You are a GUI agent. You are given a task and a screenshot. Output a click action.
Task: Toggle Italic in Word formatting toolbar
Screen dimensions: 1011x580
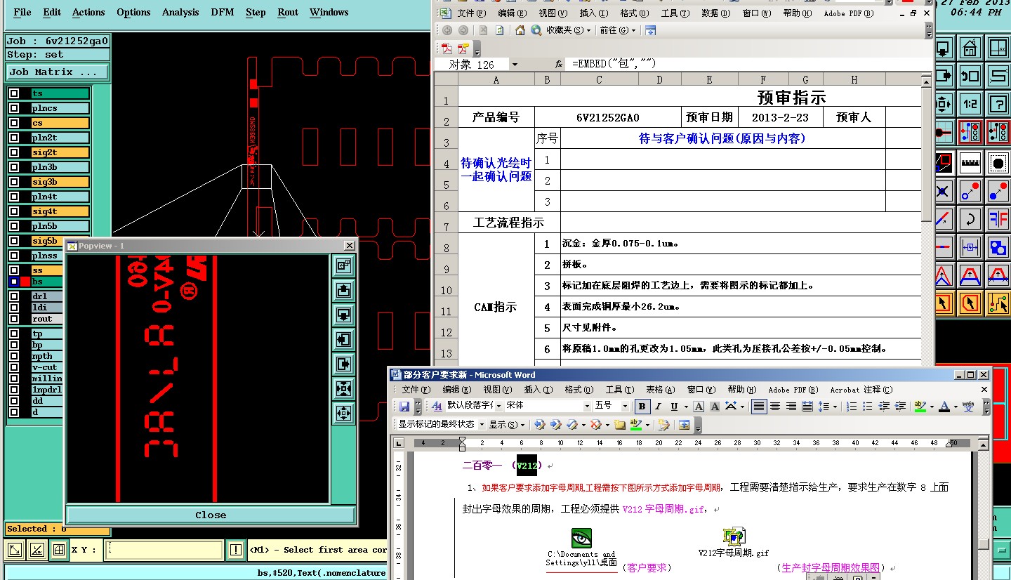[658, 406]
